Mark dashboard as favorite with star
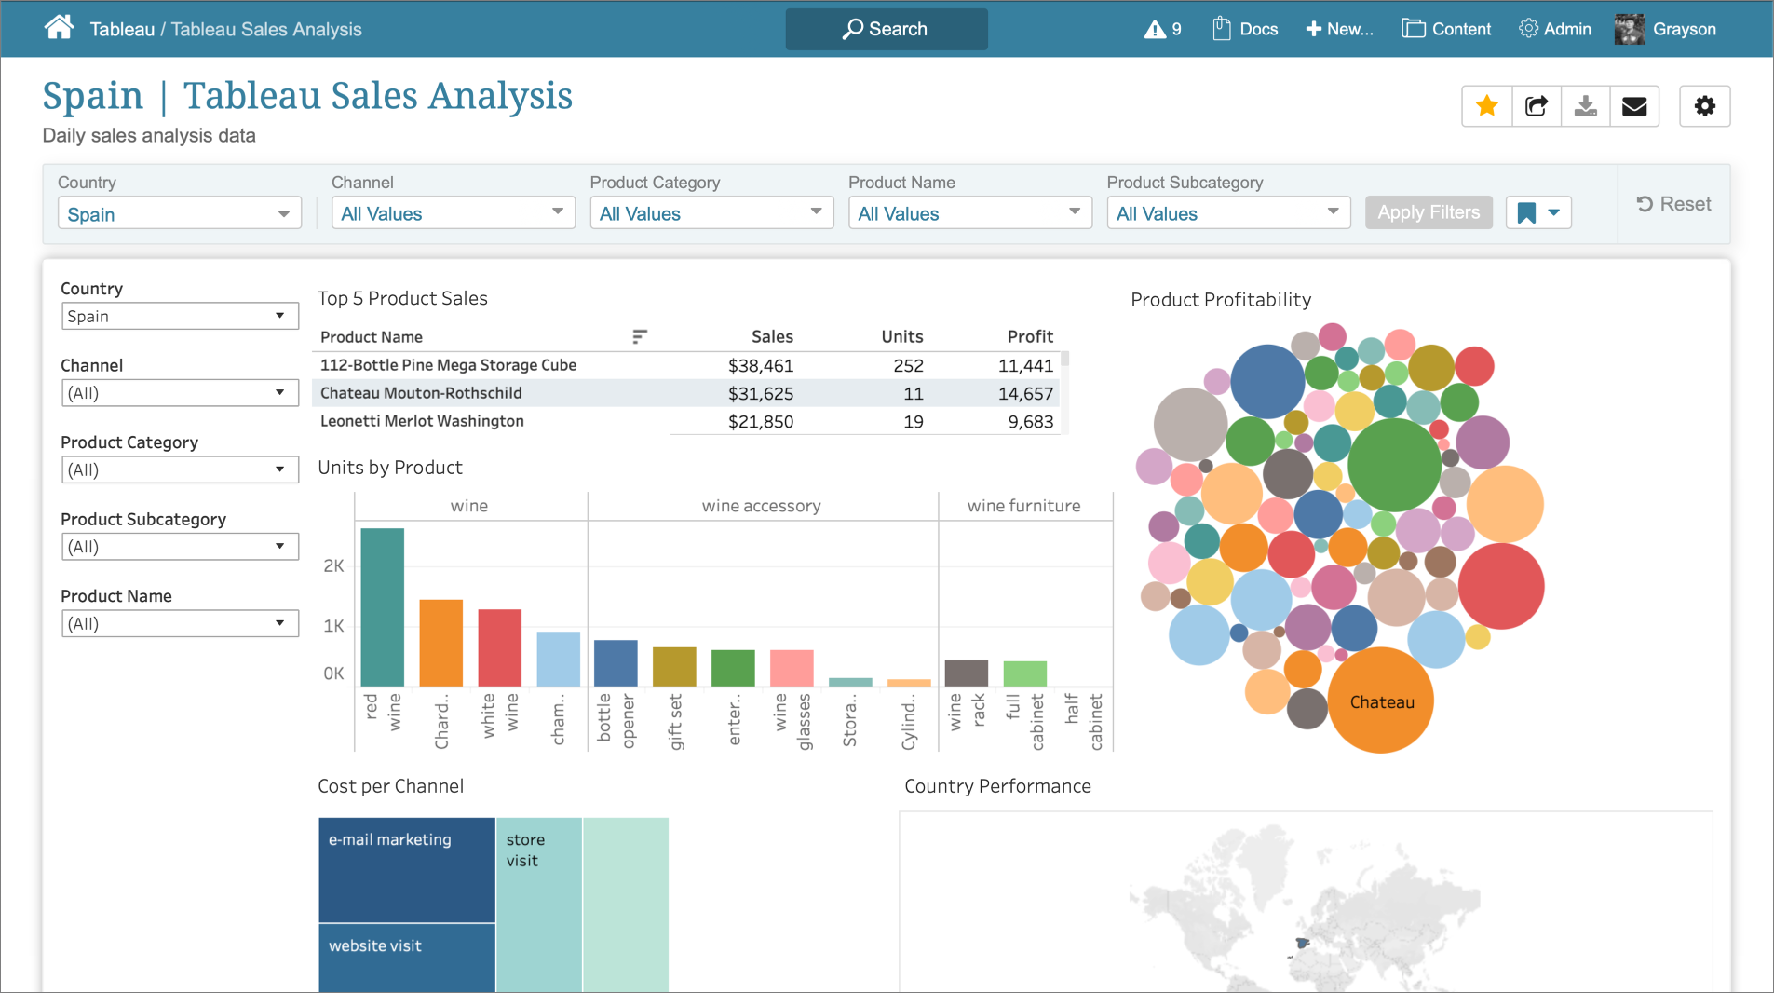 (x=1486, y=106)
